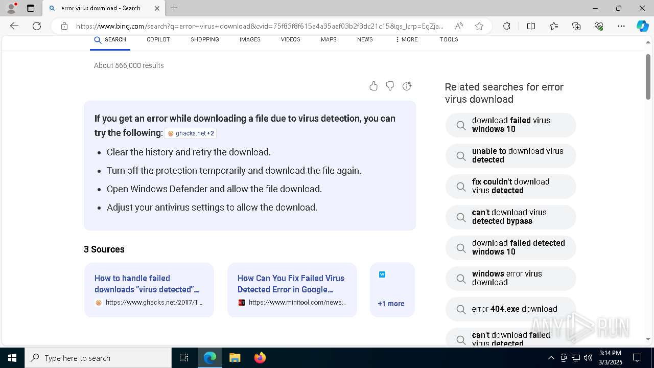This screenshot has height=368, width=654.
Task: Open a new tab with plus icon
Action: tap(174, 8)
